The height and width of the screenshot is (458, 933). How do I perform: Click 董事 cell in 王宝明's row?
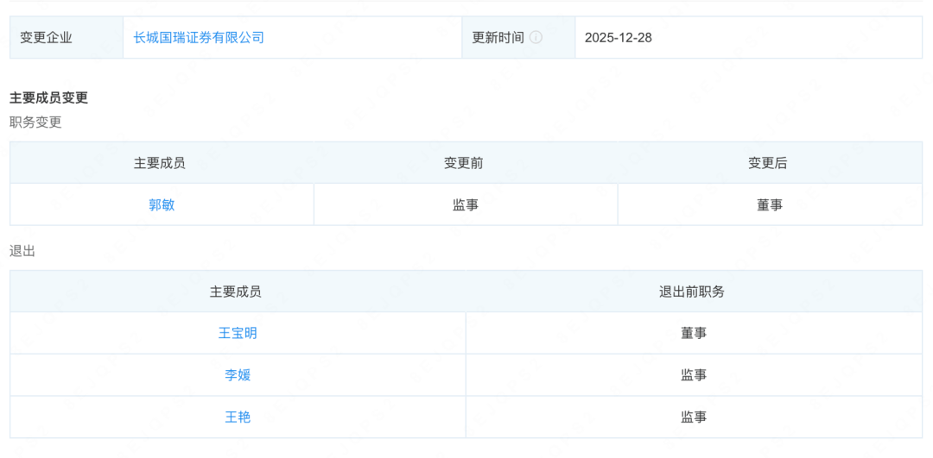tap(694, 333)
